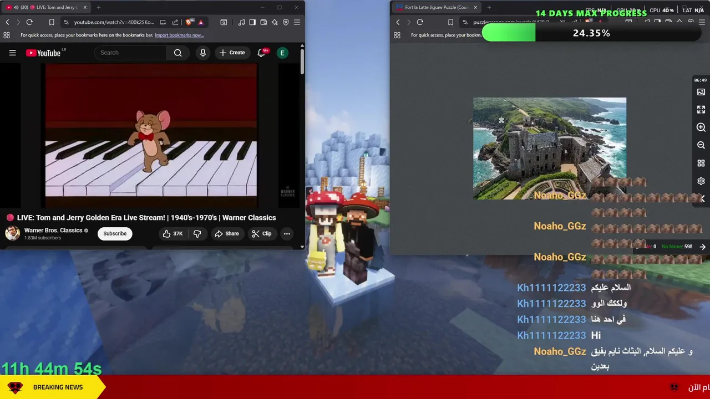Close the Tom and Jerry tab
Screen dimensions: 710x399
click(85, 7)
